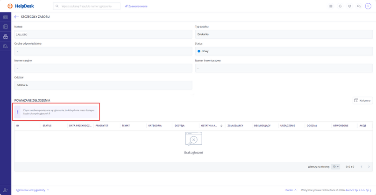Expand Zgłoszenie od sygnalisty menu
The height and width of the screenshot is (195, 376).
(32, 190)
